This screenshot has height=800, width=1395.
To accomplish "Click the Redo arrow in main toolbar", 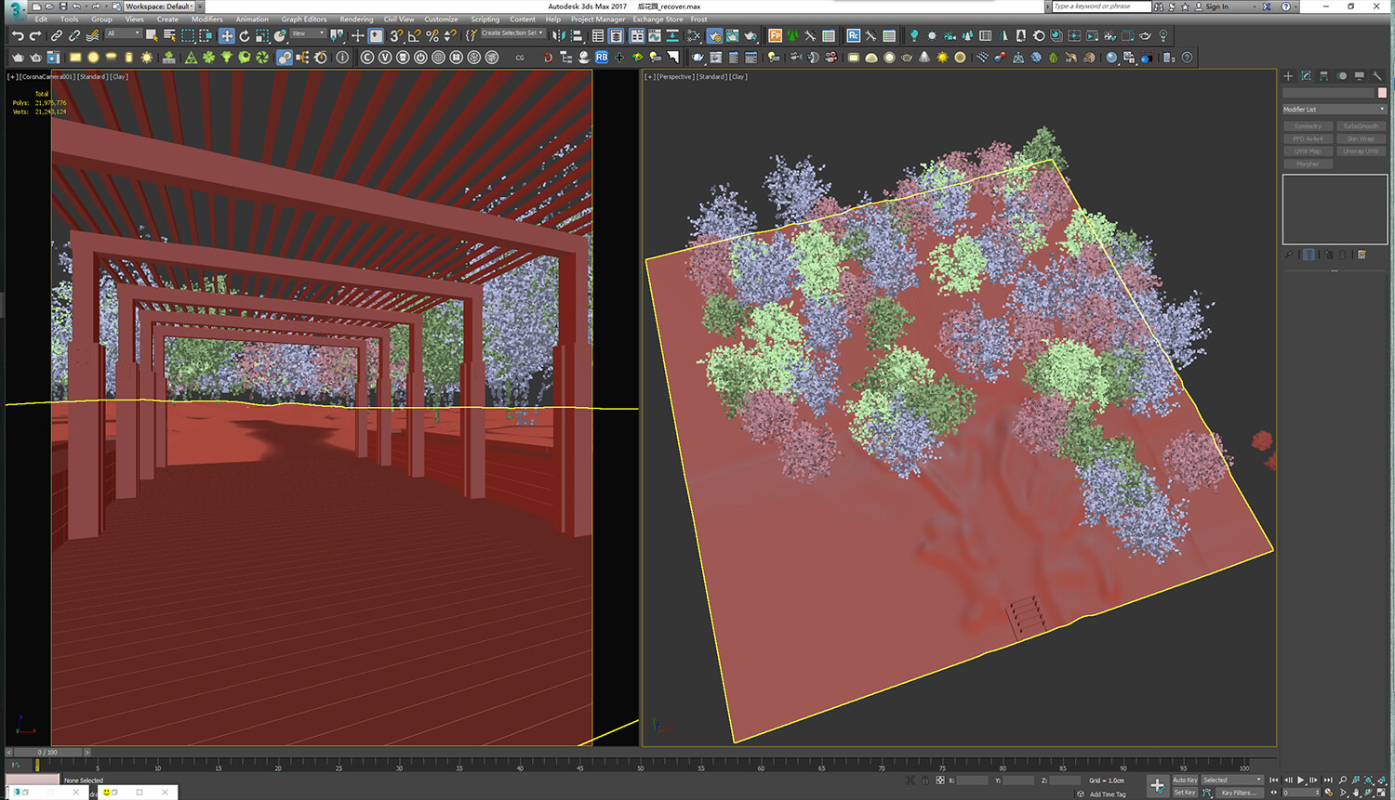I will pos(35,36).
